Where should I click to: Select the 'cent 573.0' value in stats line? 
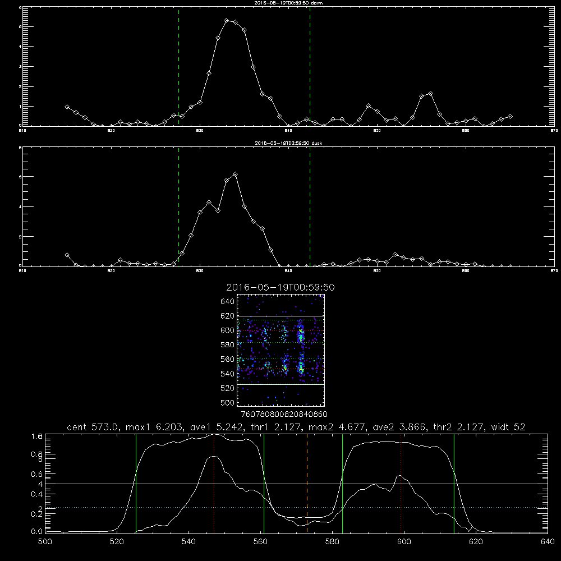point(93,427)
